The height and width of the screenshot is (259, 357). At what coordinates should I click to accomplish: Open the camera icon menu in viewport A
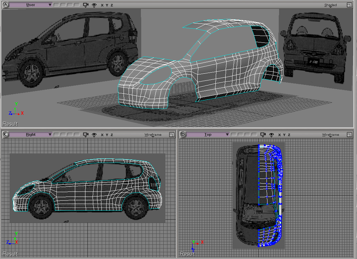pyautogui.click(x=86, y=5)
